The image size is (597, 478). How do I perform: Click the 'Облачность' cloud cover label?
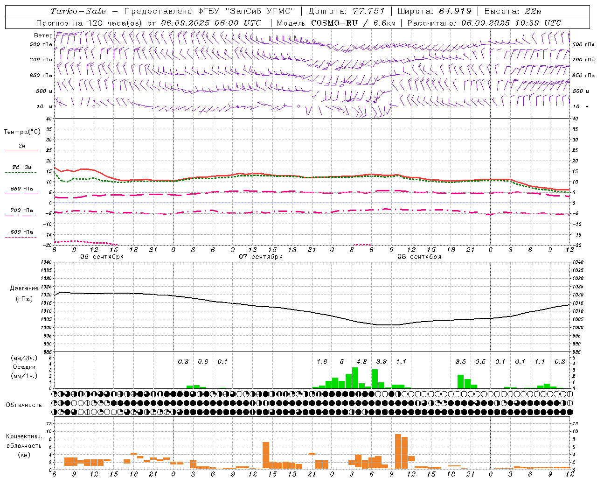click(23, 405)
